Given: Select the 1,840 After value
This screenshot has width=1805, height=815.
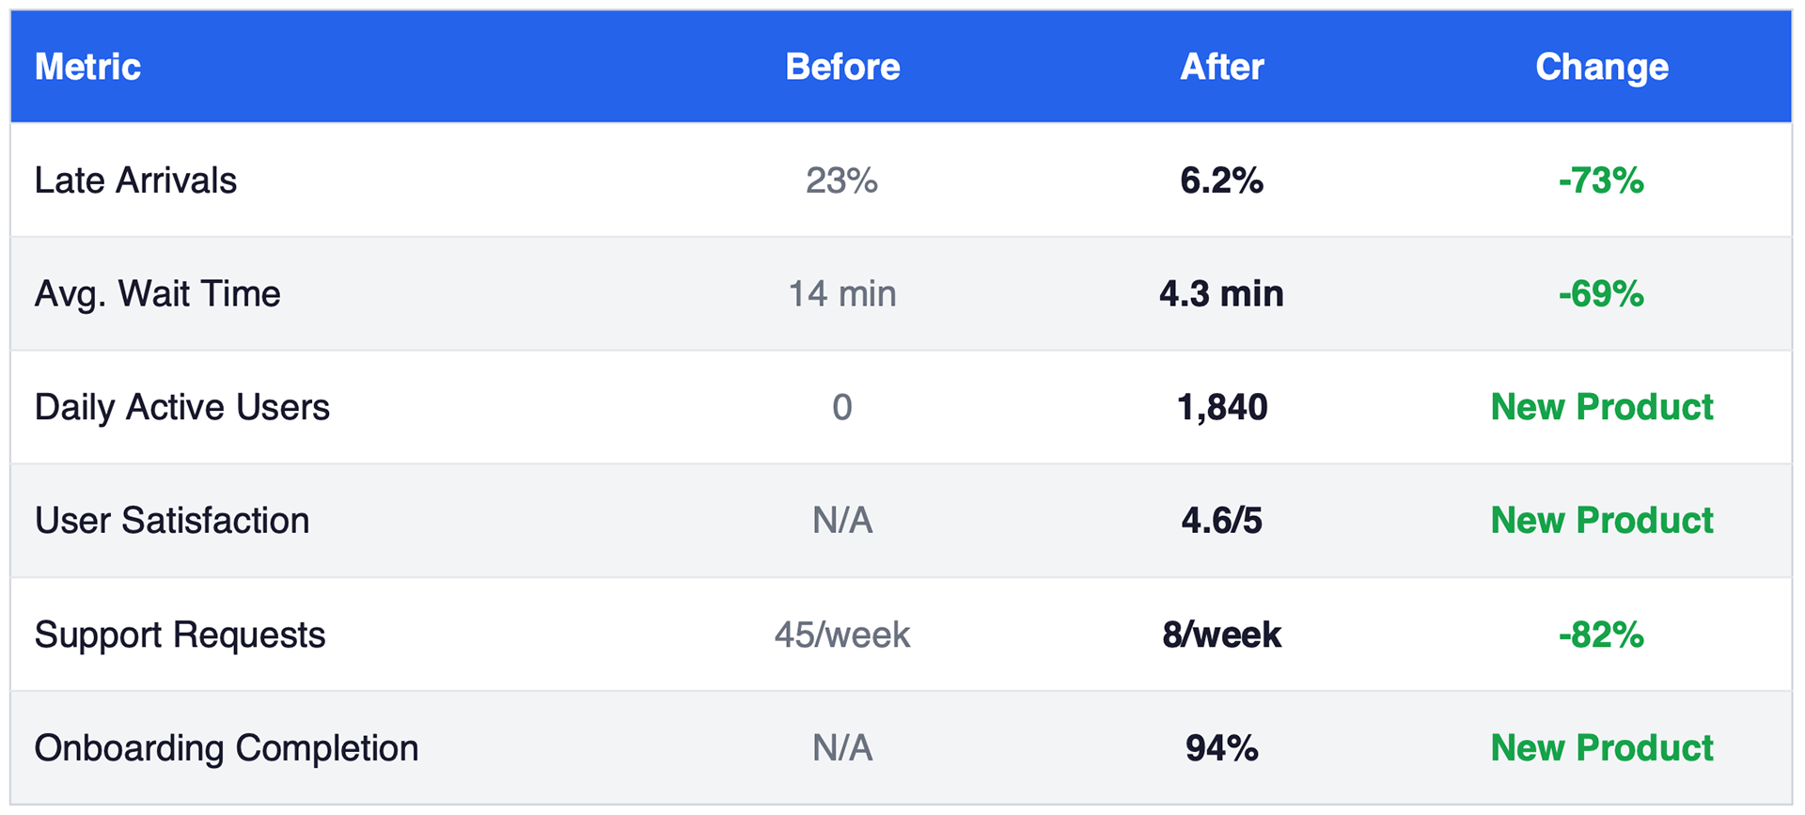Looking at the screenshot, I should click(x=1221, y=407).
